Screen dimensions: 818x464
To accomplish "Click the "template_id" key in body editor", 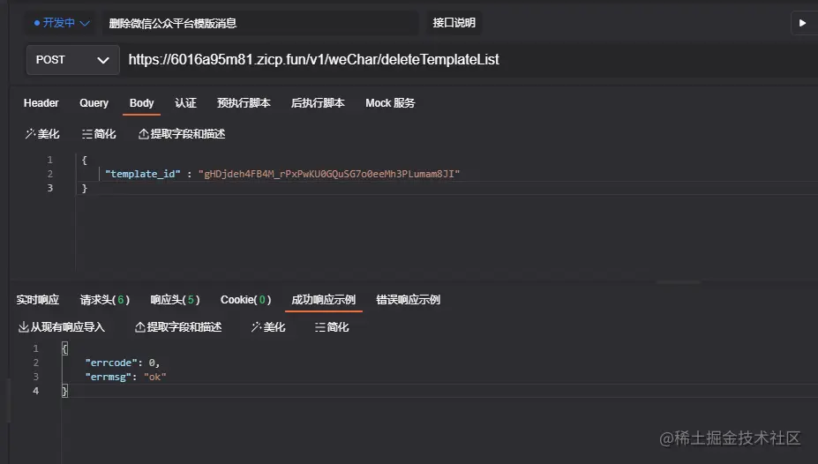I will (x=142, y=174).
